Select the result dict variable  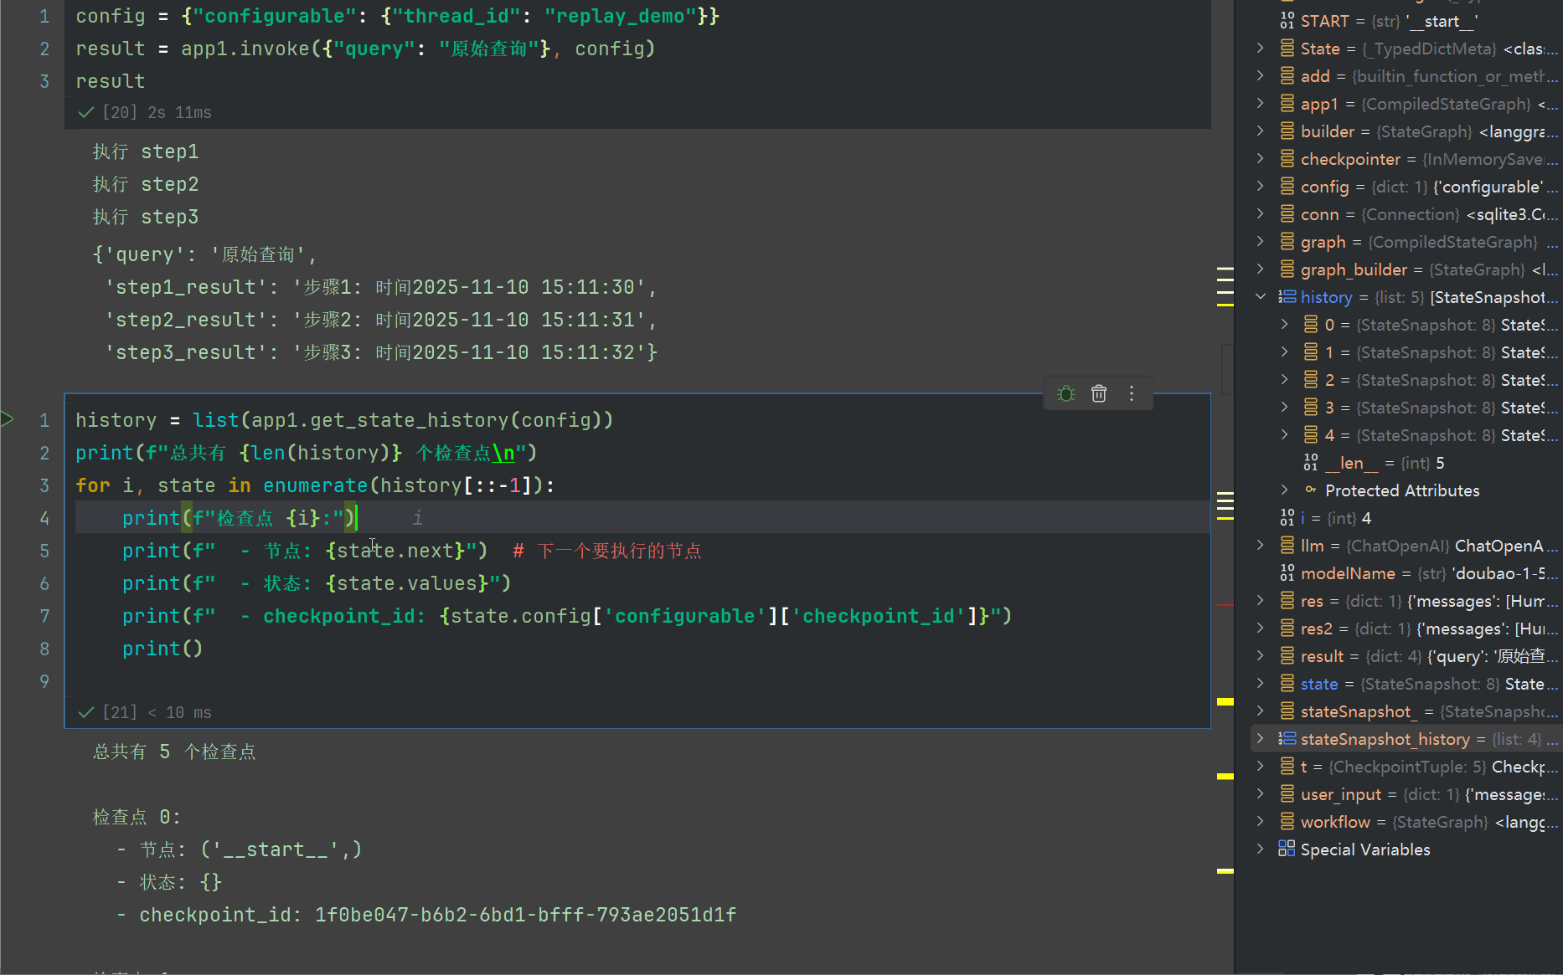pyautogui.click(x=1405, y=656)
